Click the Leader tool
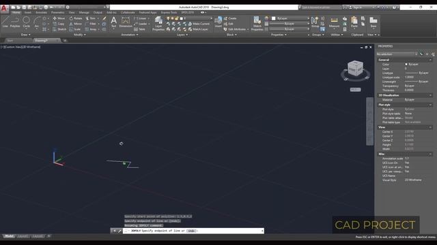The width and height of the screenshot is (437, 245). coord(141,24)
